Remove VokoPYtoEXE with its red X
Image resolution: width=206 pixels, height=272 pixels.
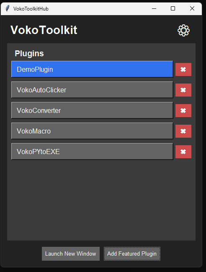[x=183, y=152]
